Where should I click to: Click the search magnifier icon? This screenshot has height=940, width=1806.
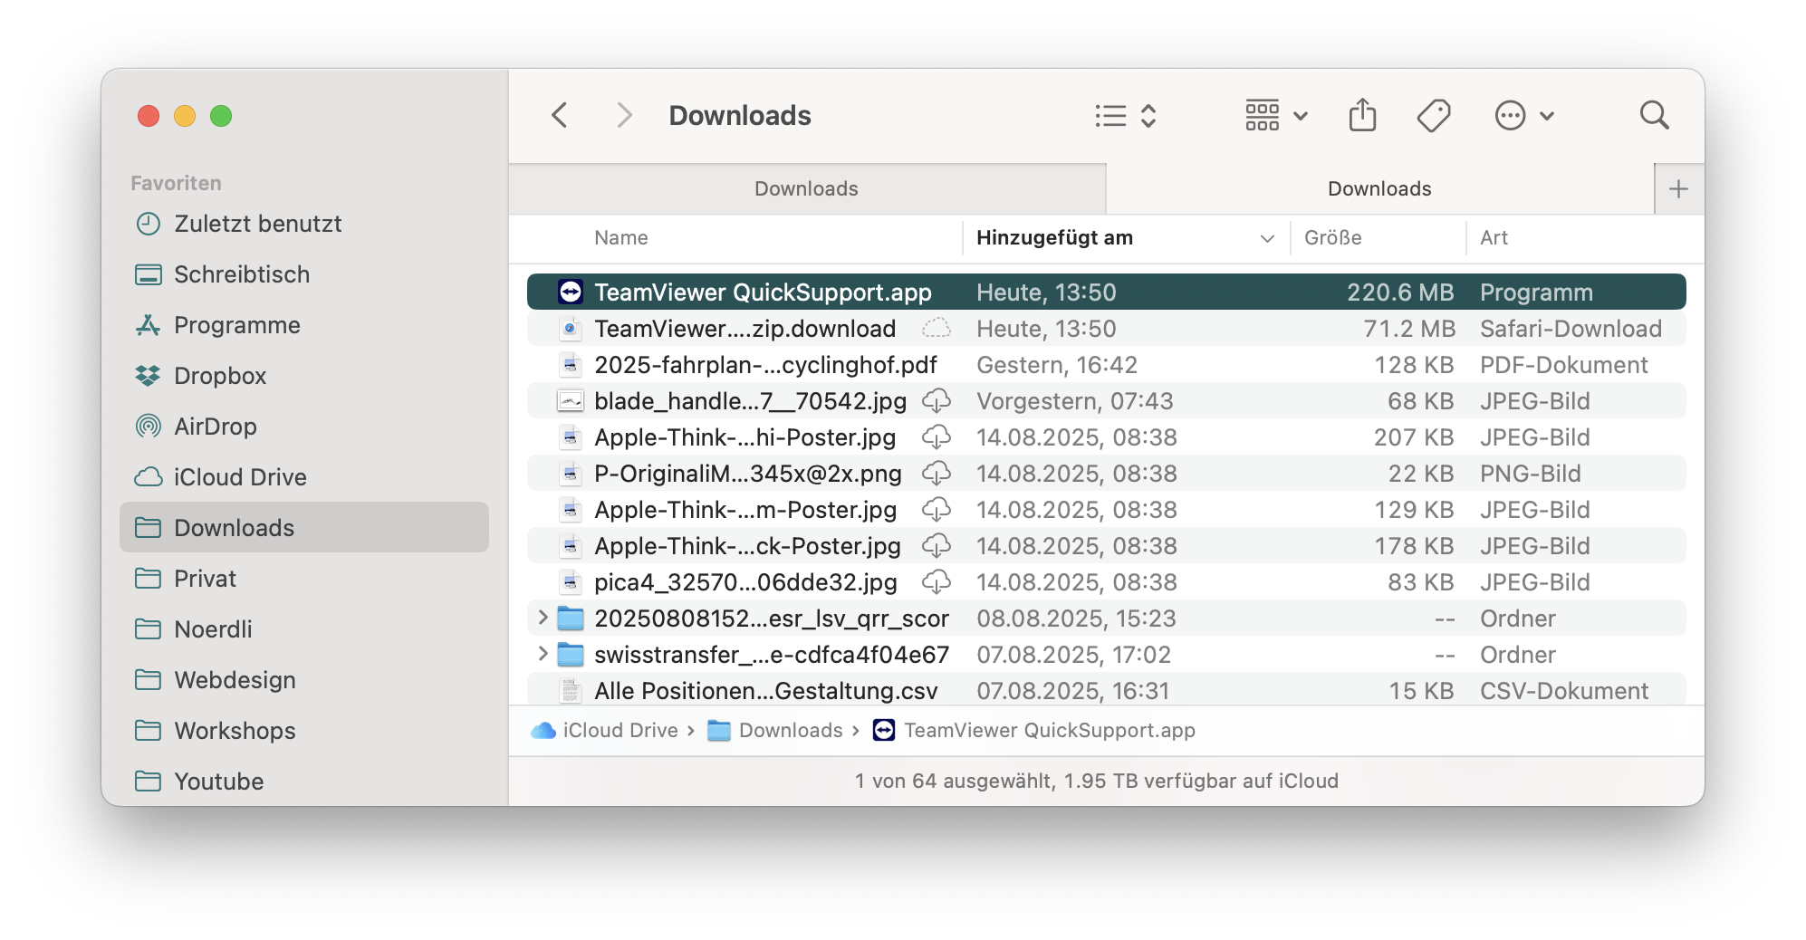1654,115
